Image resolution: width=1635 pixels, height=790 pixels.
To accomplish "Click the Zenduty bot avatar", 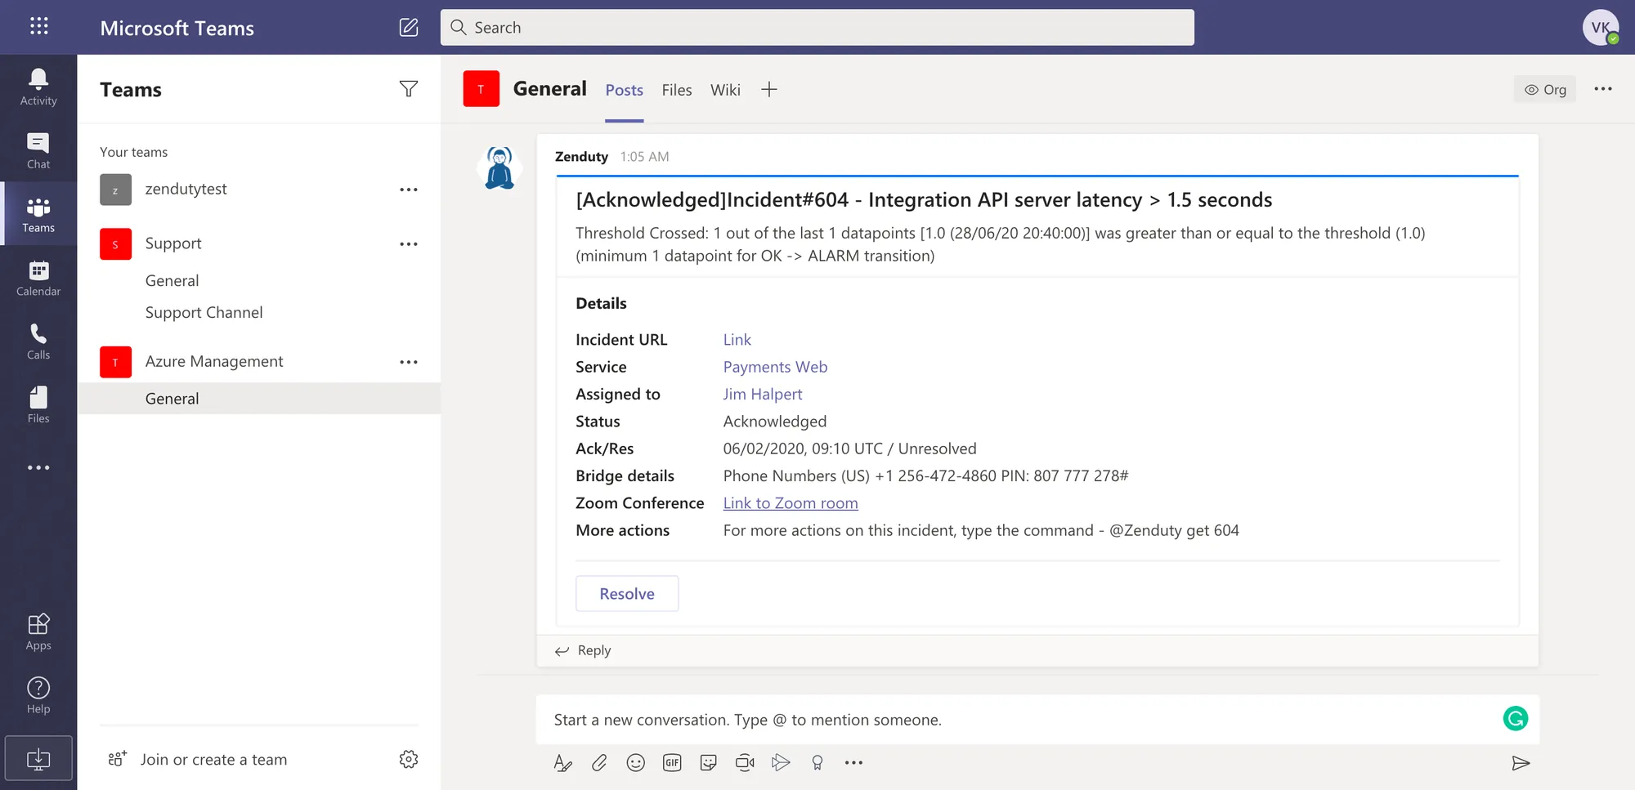I will coord(499,167).
